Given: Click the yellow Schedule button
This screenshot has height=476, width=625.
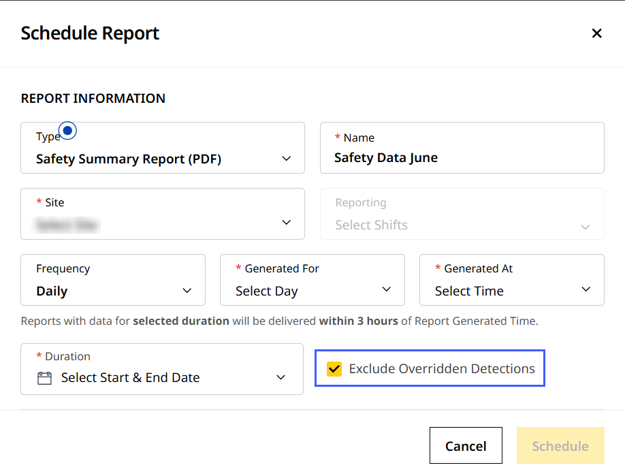Looking at the screenshot, I should tap(560, 446).
